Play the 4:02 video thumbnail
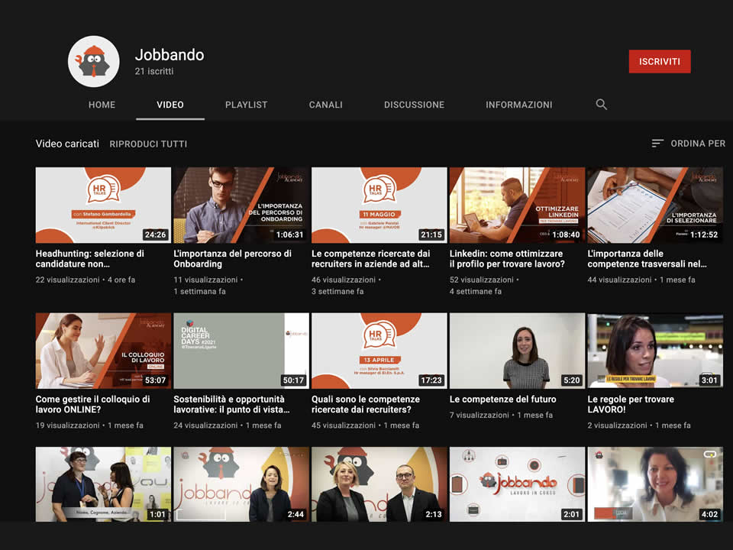This screenshot has height=550, width=733. pos(655,484)
